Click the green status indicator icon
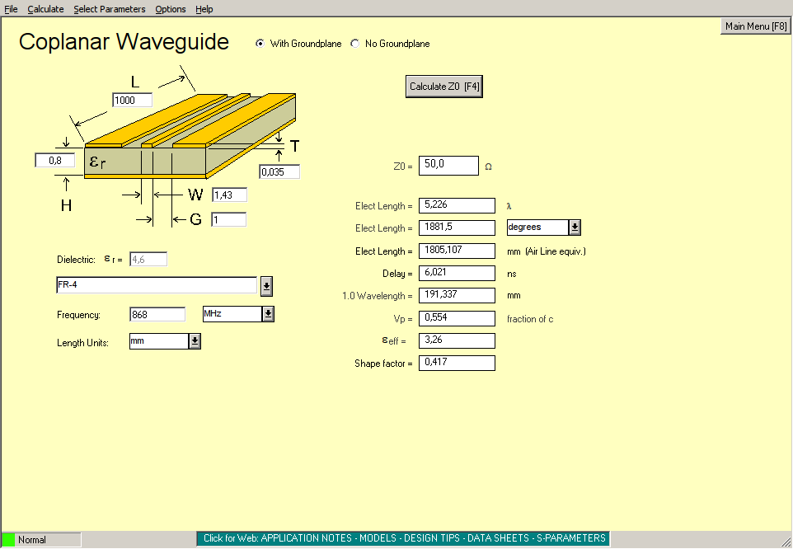 pos(9,540)
